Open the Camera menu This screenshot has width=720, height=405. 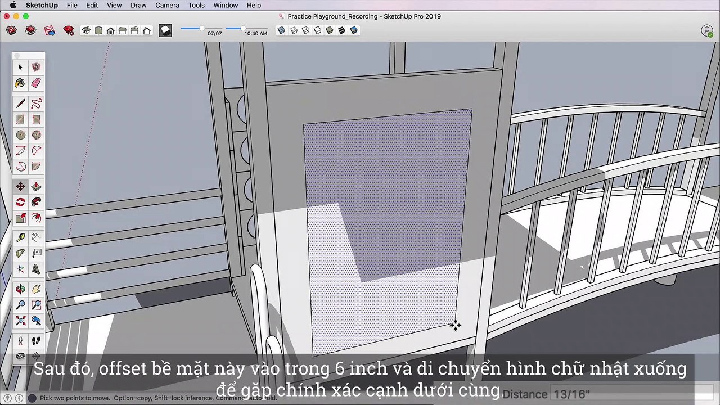167,5
